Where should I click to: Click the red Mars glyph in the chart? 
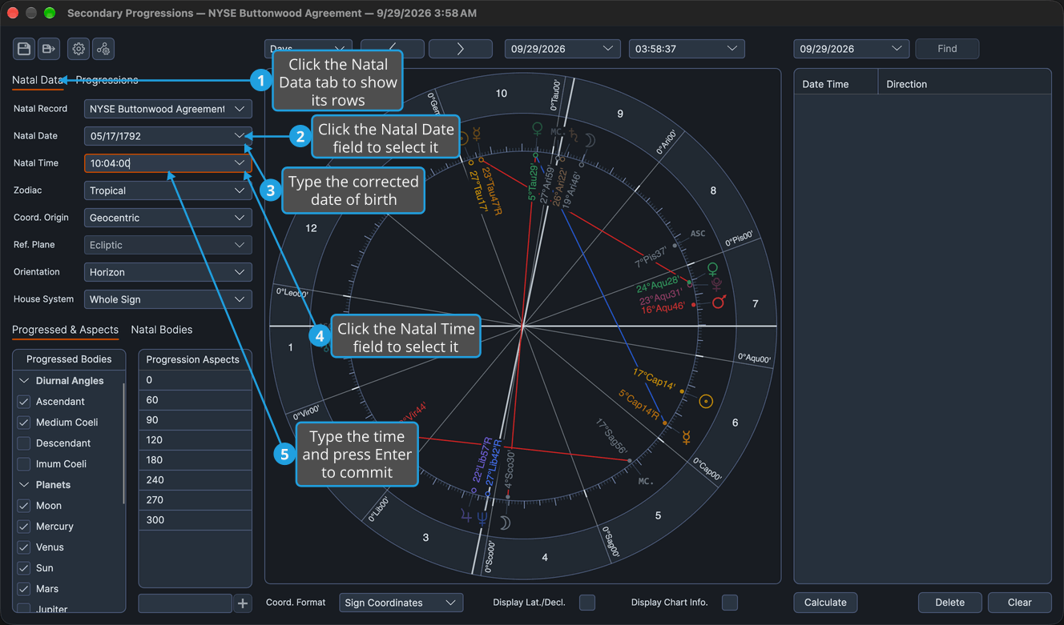click(719, 302)
